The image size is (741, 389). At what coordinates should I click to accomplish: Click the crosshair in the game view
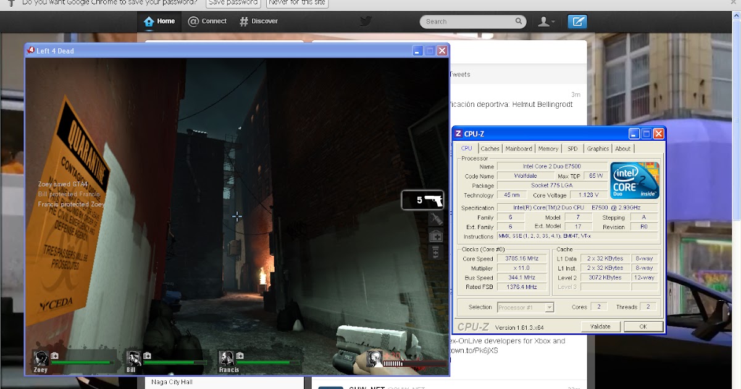pos(237,216)
